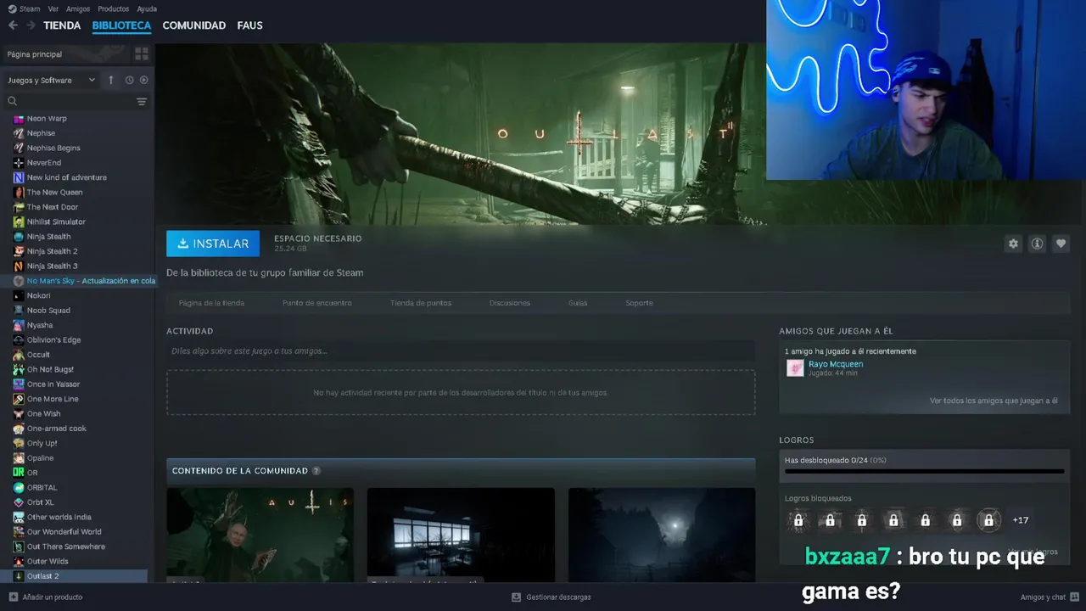This screenshot has height=611, width=1086.
Task: Add Outlast 2 to favorites heart icon
Action: pyautogui.click(x=1061, y=244)
